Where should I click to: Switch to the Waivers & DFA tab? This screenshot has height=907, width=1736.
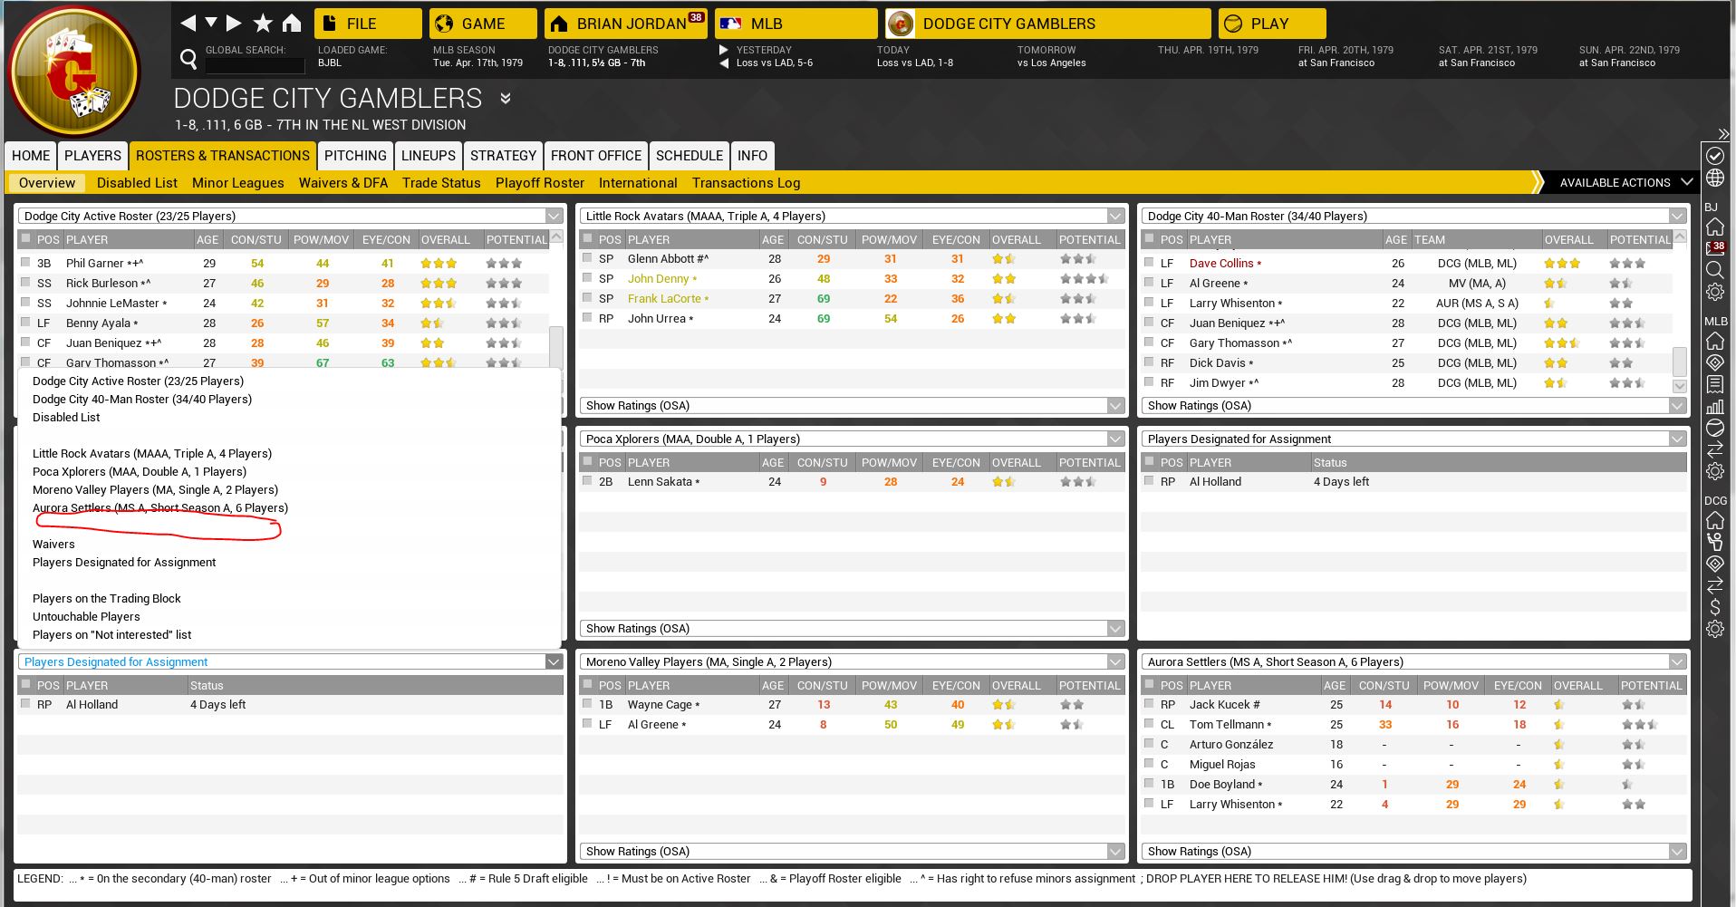click(x=342, y=183)
